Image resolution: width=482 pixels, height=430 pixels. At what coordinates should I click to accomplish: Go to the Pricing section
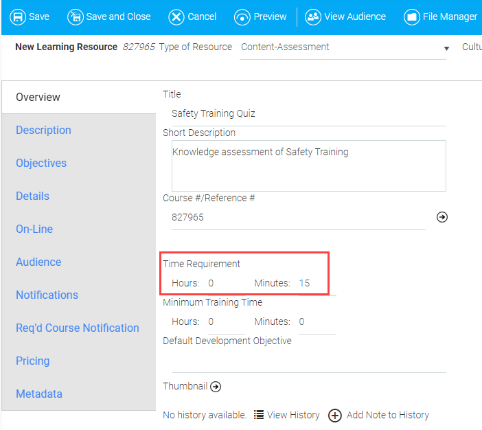pyautogui.click(x=32, y=361)
